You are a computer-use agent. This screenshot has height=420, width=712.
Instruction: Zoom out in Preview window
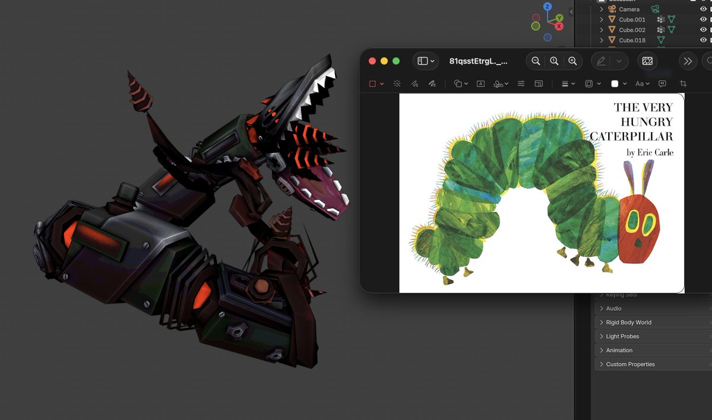[x=536, y=61]
